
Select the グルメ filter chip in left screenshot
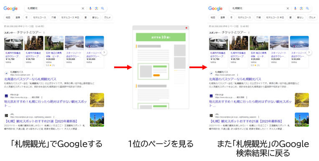coord(107,18)
